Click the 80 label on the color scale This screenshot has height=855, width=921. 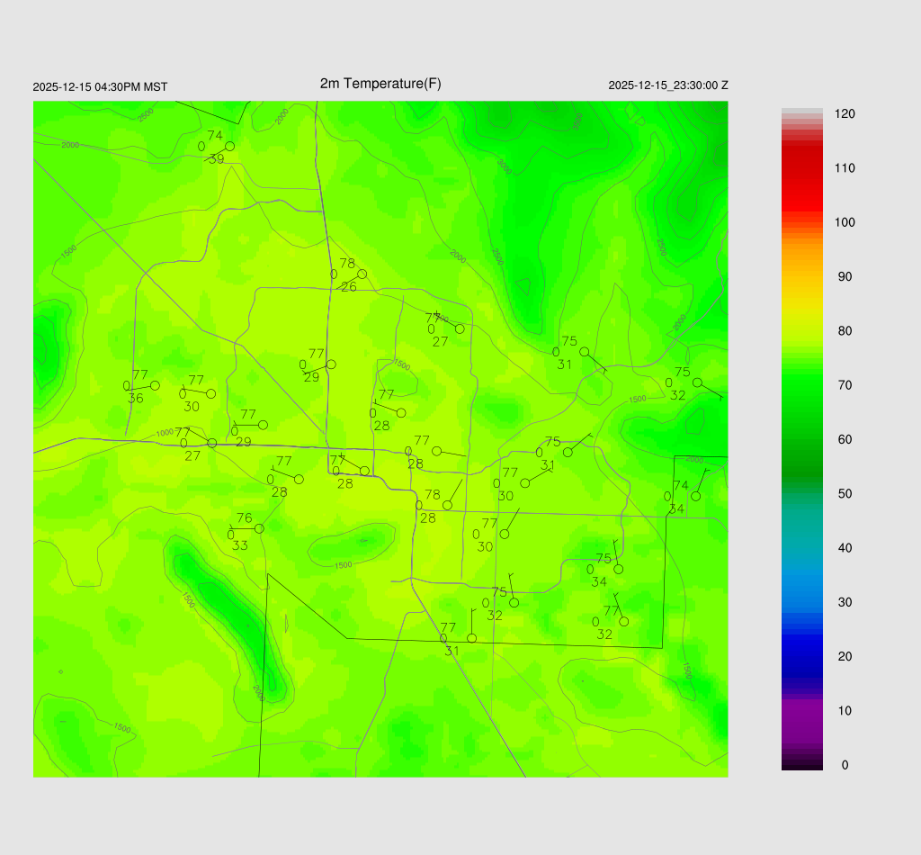845,331
